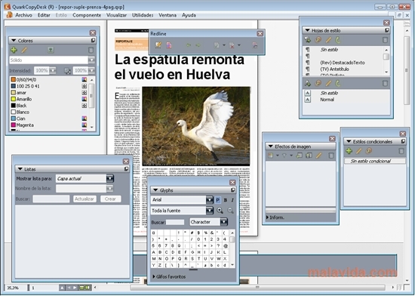Click the Actualizar button in Listas
Image resolution: width=415 pixels, height=296 pixels.
pos(85,199)
